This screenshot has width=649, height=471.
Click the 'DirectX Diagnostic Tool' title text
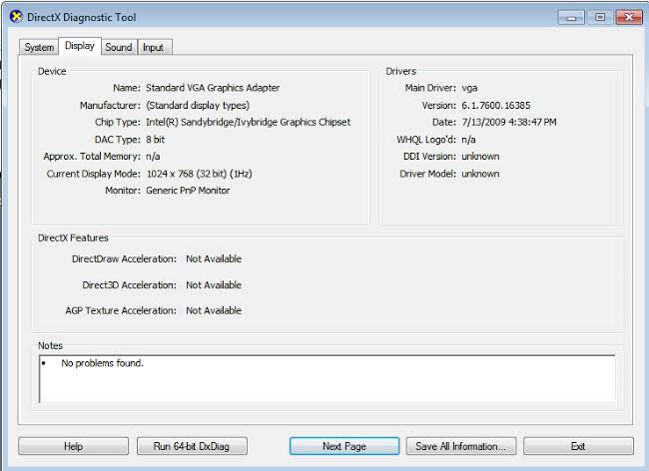point(82,17)
